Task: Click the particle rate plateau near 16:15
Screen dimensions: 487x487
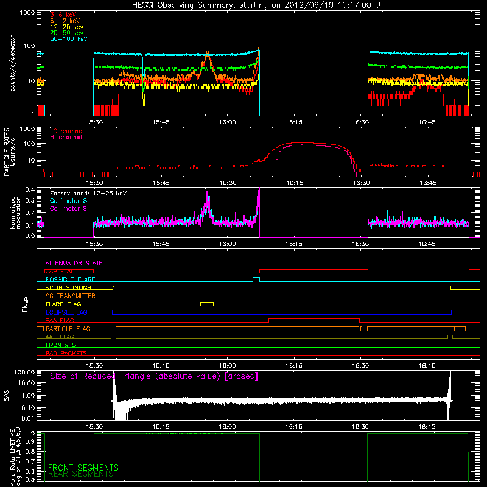Action: [303, 144]
